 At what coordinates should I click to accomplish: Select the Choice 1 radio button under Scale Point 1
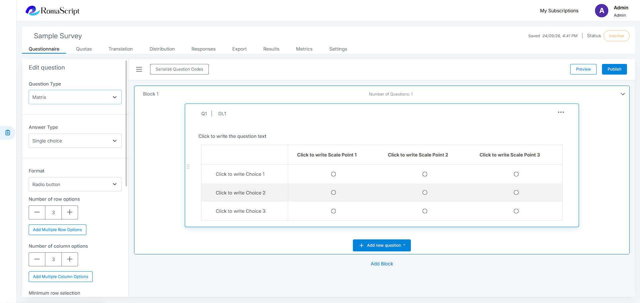coord(334,174)
